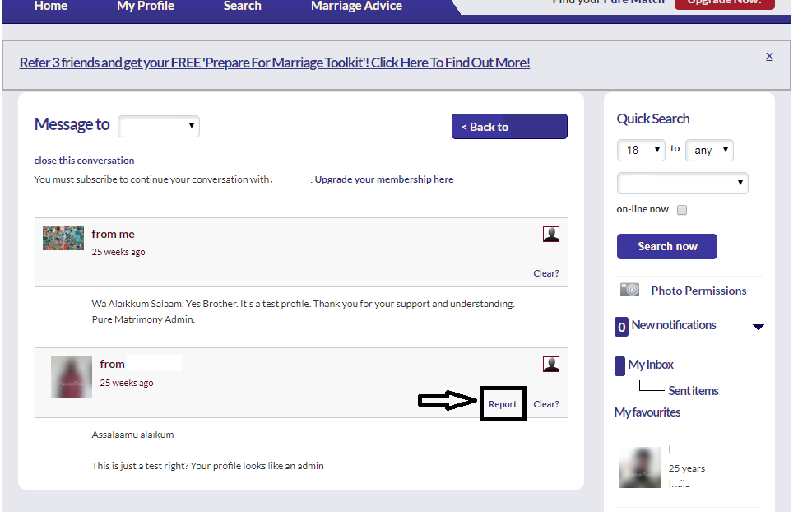Viewport: 798px width, 512px height.
Task: Click Upgrade your membership here link
Action: click(x=383, y=179)
